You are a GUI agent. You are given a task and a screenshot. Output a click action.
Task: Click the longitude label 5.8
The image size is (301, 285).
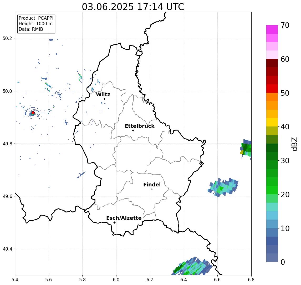pyautogui.click(x=82, y=280)
